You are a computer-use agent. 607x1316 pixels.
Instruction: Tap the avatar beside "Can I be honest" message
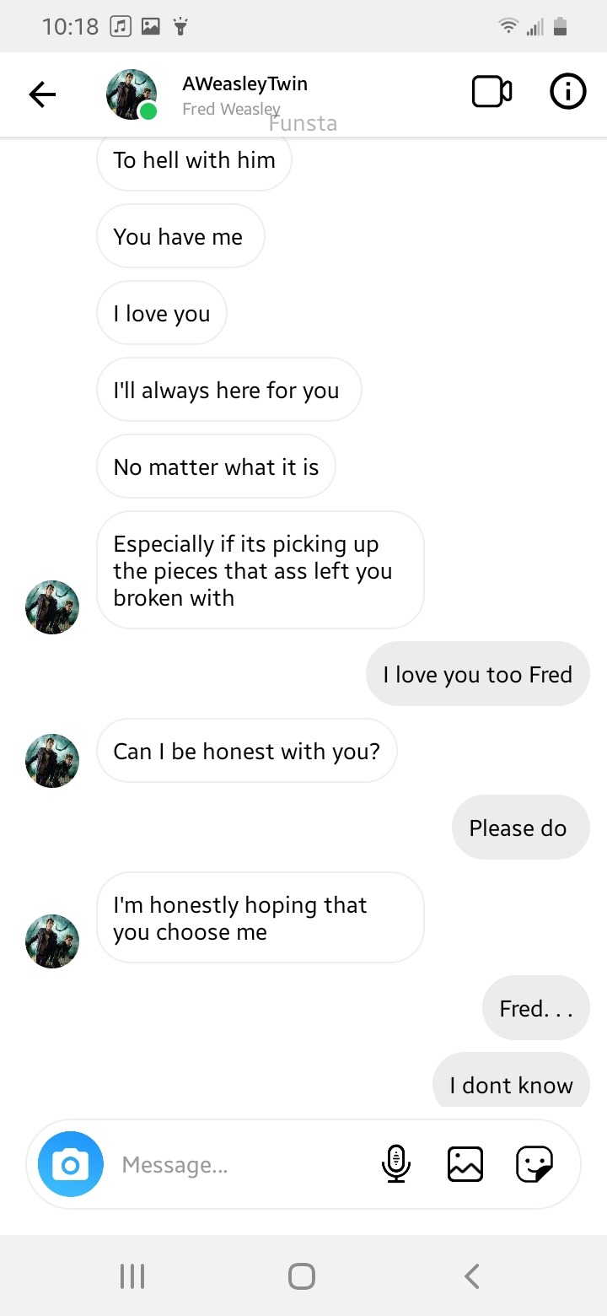[52, 760]
